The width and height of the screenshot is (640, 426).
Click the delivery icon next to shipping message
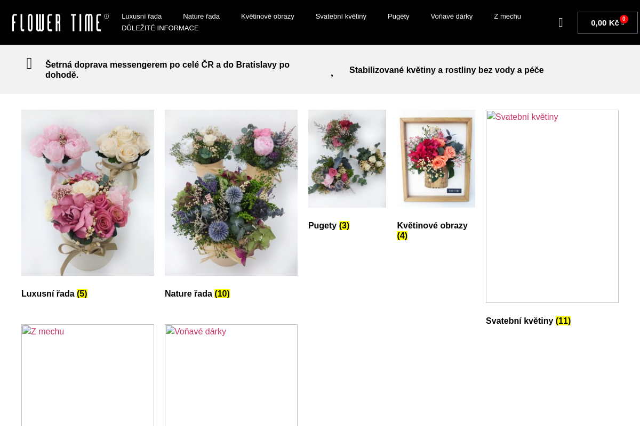(29, 63)
